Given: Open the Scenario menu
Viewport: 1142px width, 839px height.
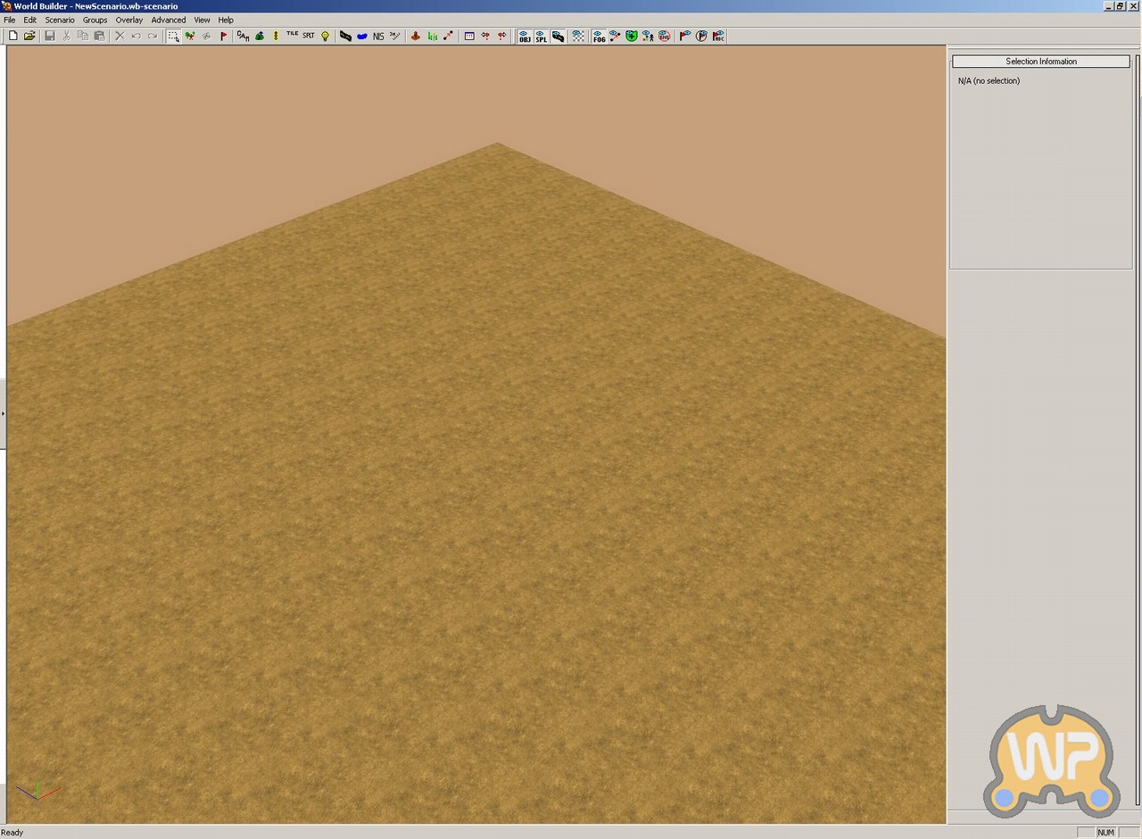Looking at the screenshot, I should 60,20.
